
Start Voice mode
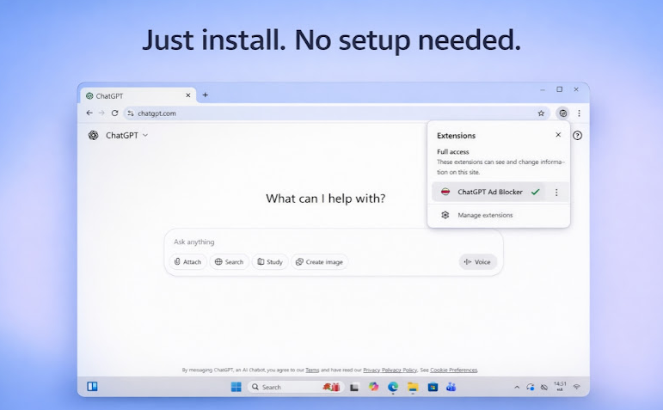[x=477, y=262]
